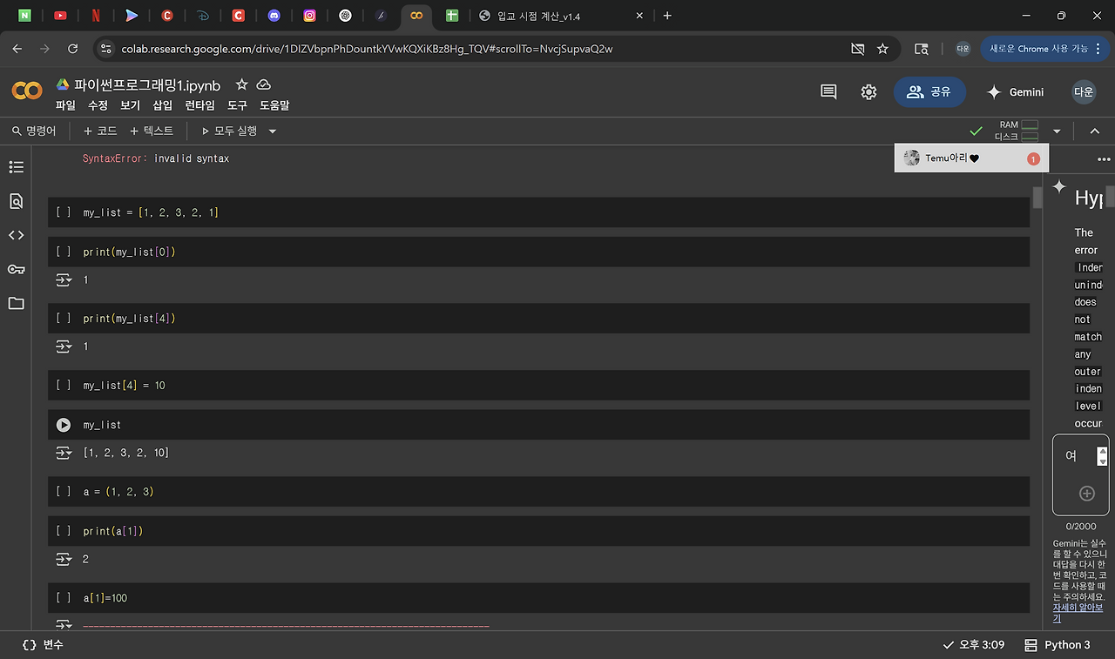This screenshot has height=659, width=1115.
Task: Open the 도구 menu
Action: click(238, 105)
